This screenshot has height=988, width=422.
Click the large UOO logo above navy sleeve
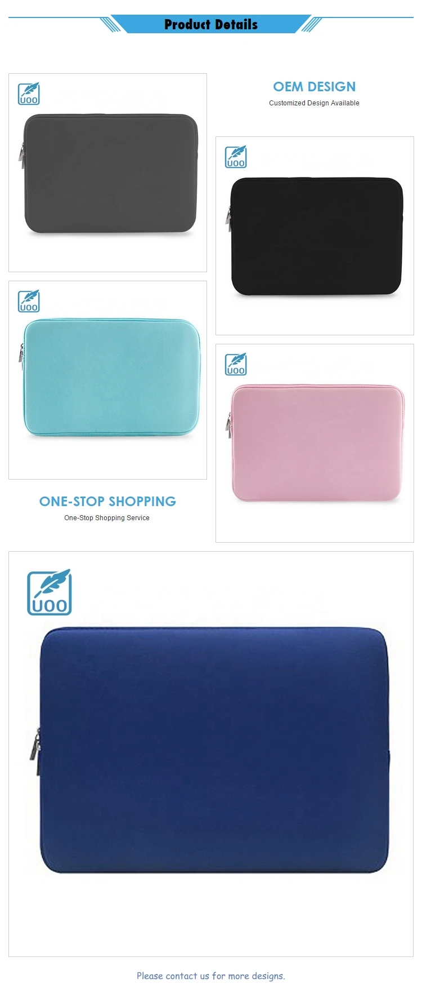pyautogui.click(x=50, y=592)
